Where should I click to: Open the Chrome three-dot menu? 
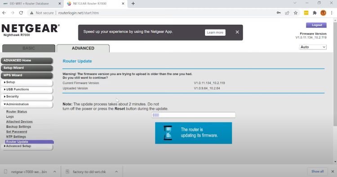pos(332,13)
